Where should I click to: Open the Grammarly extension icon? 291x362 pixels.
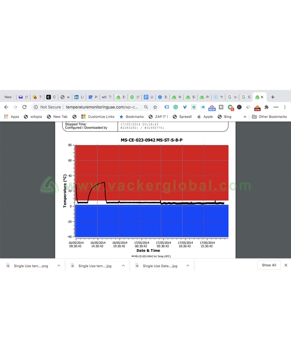[x=176, y=107]
